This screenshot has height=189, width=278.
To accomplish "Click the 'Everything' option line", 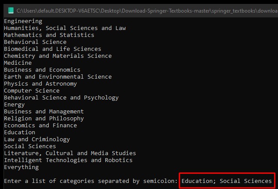I will click(x=21, y=167).
